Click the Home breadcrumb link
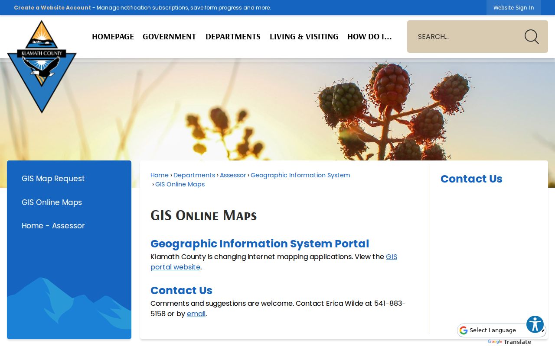This screenshot has width=555, height=346. 160,175
